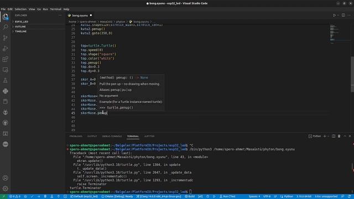
Task: Split the editor to the right
Action: coord(343,15)
